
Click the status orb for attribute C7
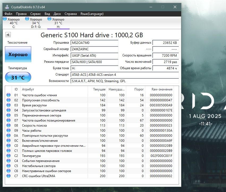(x=8, y=176)
